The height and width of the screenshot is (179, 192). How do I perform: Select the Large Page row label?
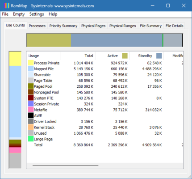pos(43,139)
